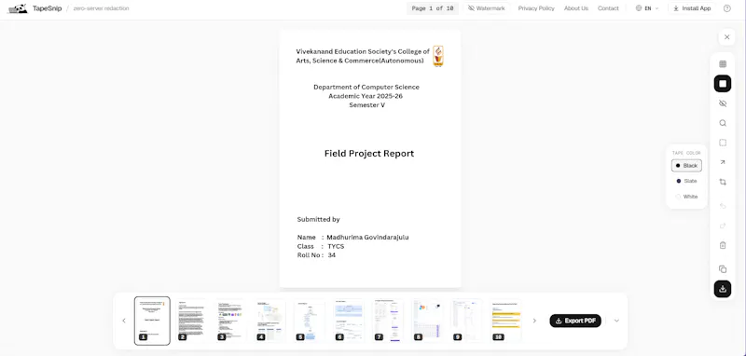Click 'Academic Year 2025-26' text
Image resolution: width=746 pixels, height=356 pixels.
click(366, 96)
